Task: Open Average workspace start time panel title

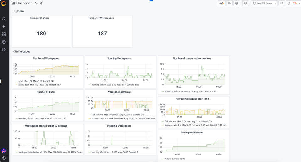Action: coord(192,99)
